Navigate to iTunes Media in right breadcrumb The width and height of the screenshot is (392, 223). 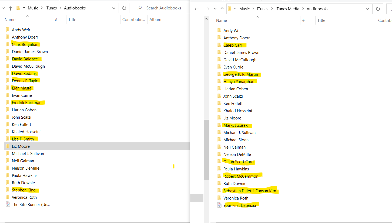coord(287,9)
